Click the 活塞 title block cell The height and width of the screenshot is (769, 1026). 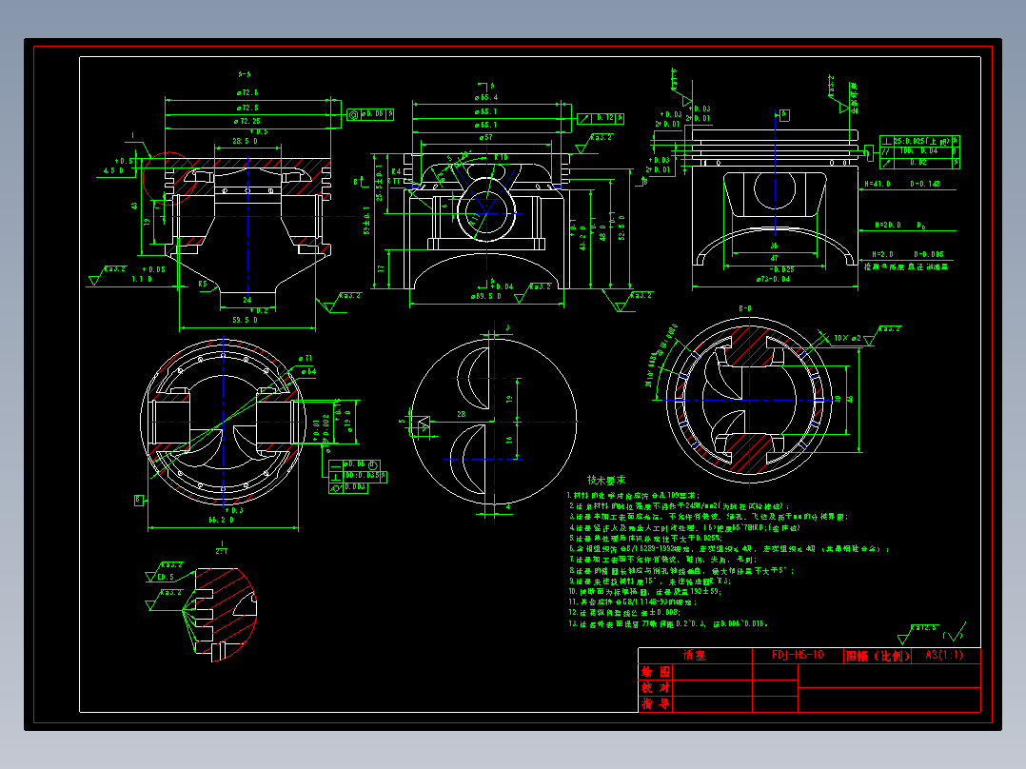point(694,655)
